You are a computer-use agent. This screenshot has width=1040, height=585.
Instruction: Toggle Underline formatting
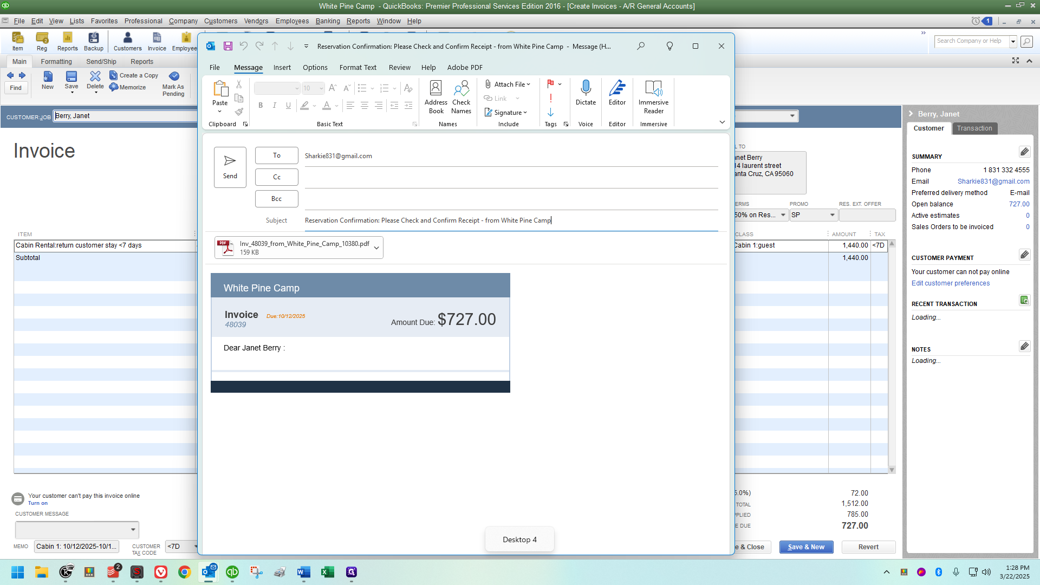click(x=288, y=105)
